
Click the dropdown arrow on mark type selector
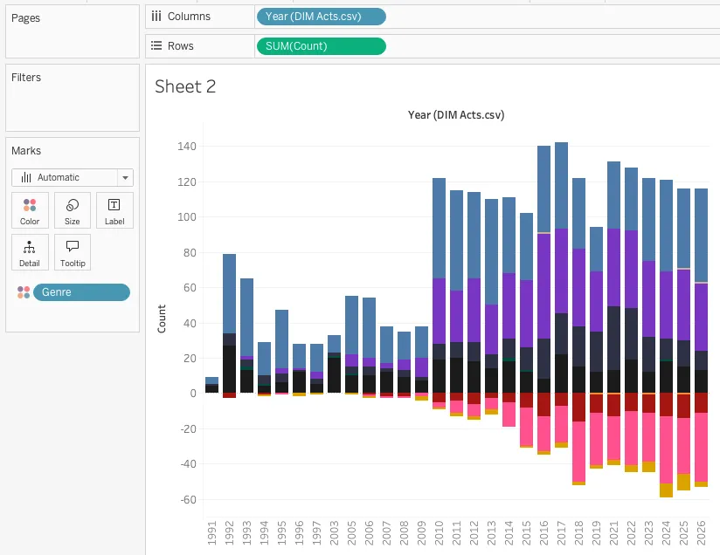tap(126, 178)
